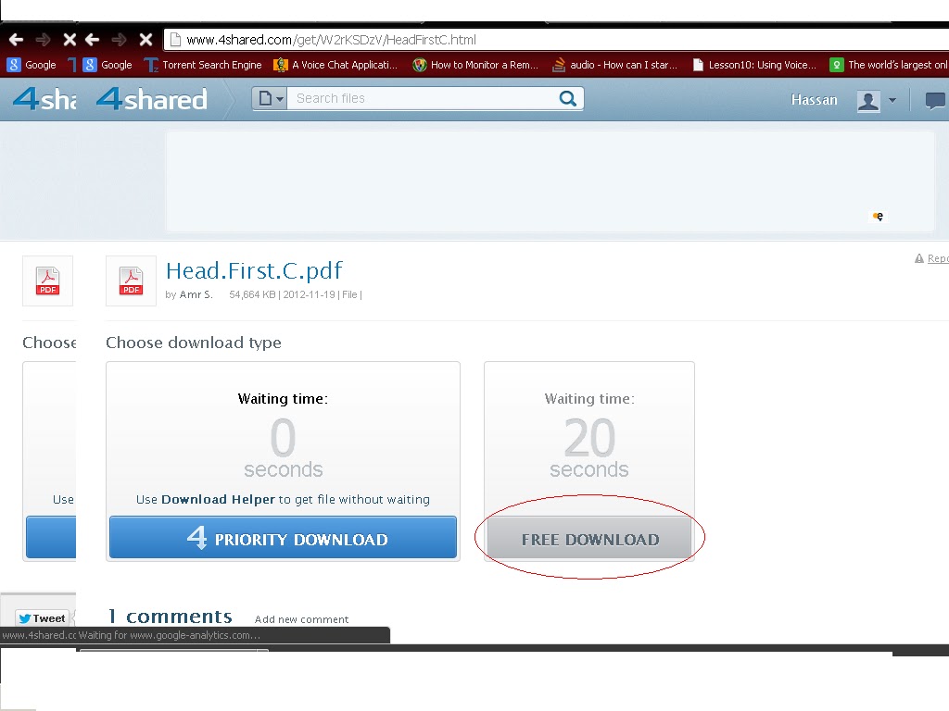
Task: Click the Download Helper link text
Action: (x=218, y=499)
